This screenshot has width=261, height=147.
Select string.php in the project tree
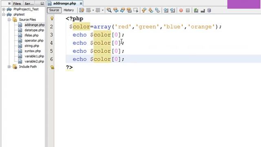[x=32, y=46]
